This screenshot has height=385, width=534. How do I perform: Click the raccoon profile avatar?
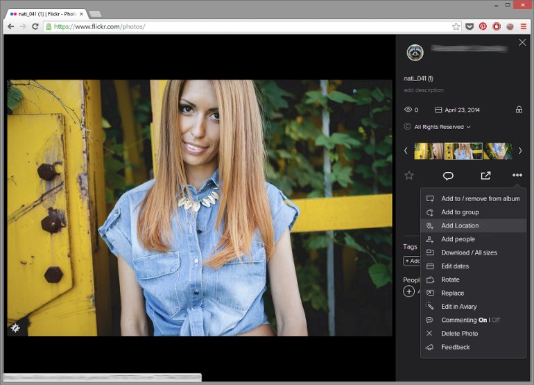415,53
